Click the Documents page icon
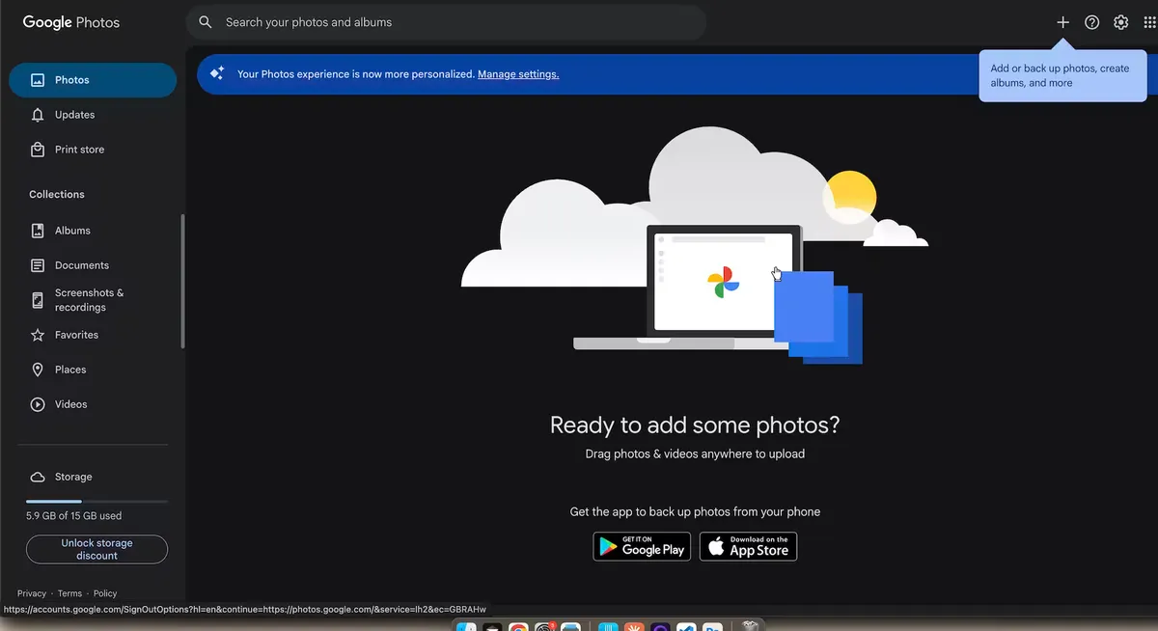Screen dimensions: 1158x631 [38, 265]
